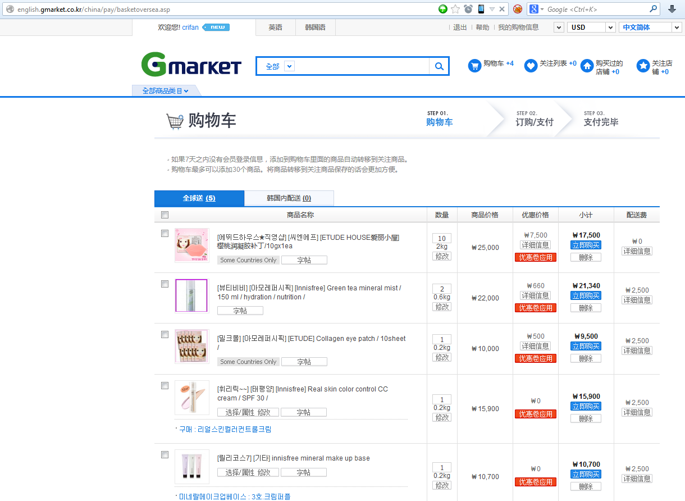Switch to the 英语 language tab

(x=275, y=27)
